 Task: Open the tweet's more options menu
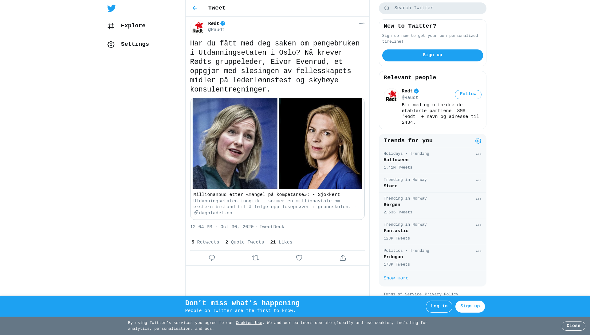[x=362, y=23]
